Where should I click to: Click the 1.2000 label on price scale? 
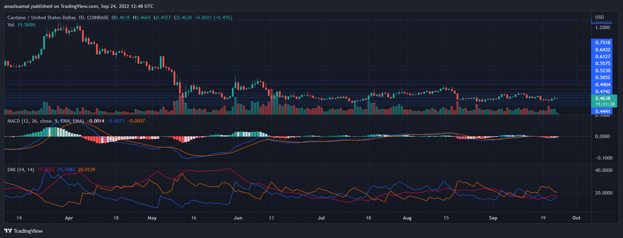(603, 27)
